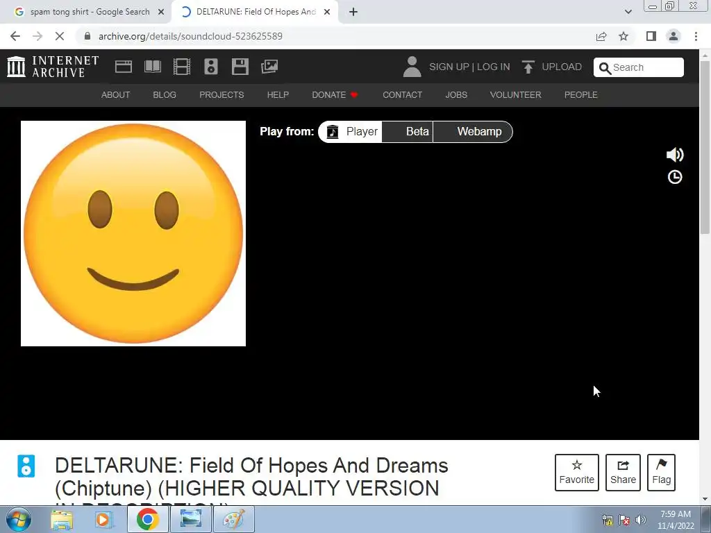The width and height of the screenshot is (711, 533).
Task: Click the upload arrow icon
Action: tap(528, 67)
